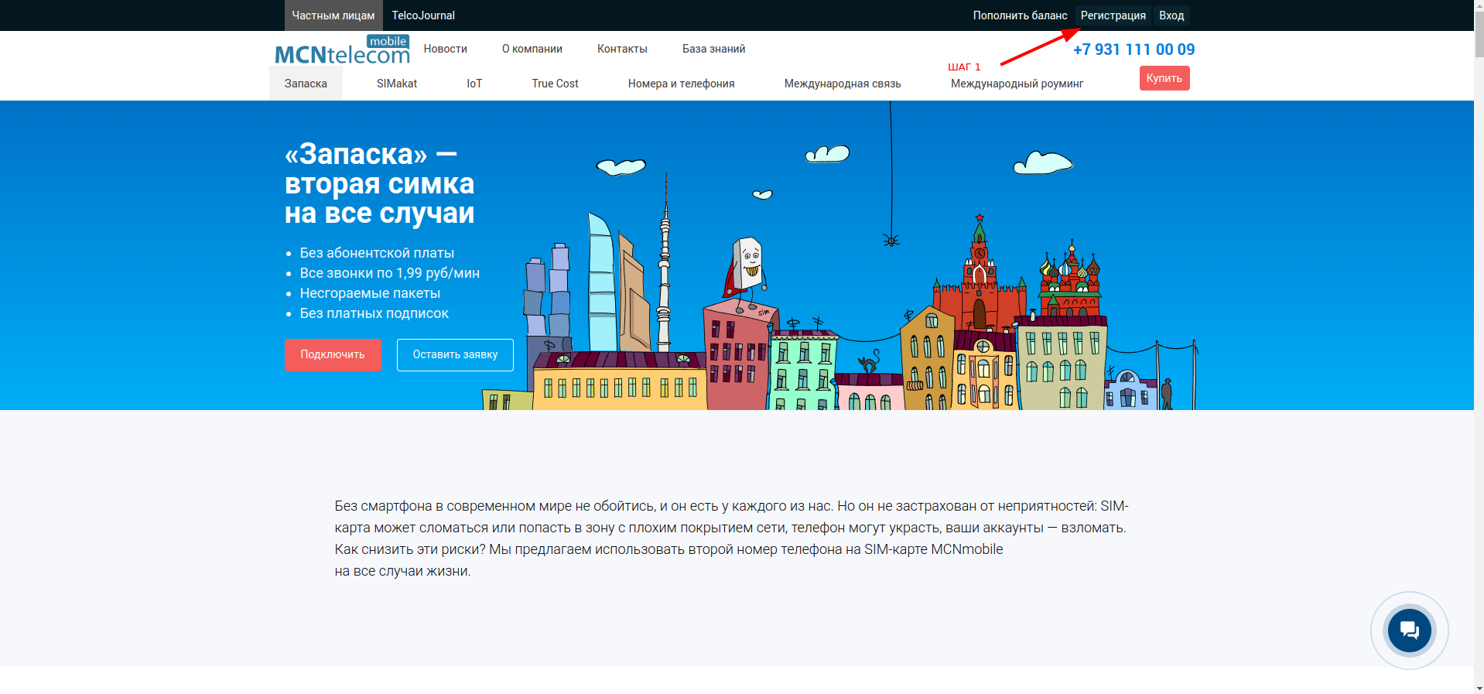Click the Без абонентской платы bullet
This screenshot has height=694, width=1484.
click(x=377, y=253)
